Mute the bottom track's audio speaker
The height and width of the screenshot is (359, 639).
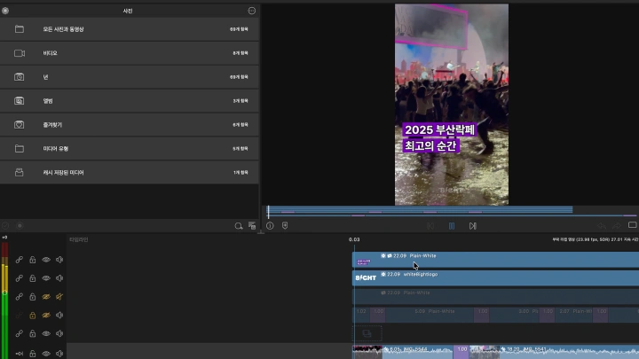(x=59, y=352)
